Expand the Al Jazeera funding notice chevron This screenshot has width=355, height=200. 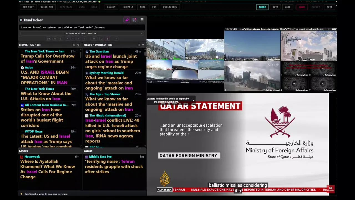(193, 100)
